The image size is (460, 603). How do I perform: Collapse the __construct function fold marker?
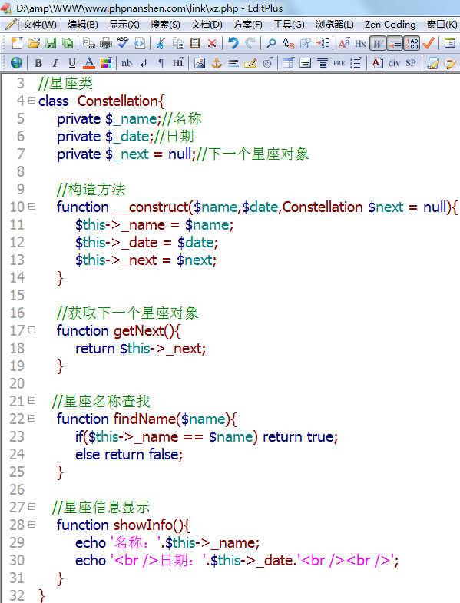point(31,207)
